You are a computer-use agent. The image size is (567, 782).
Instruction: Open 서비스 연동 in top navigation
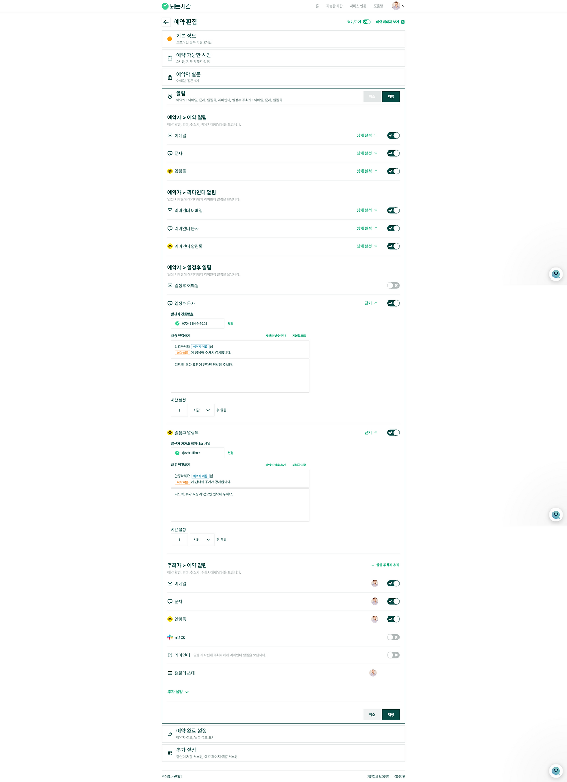[x=358, y=6]
